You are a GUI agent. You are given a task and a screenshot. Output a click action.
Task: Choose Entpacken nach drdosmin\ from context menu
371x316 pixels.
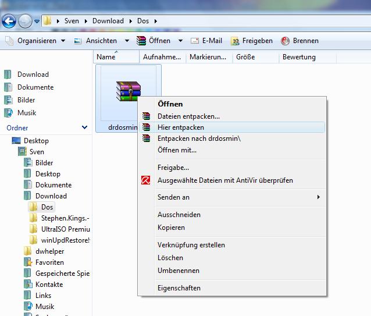pyautogui.click(x=199, y=139)
